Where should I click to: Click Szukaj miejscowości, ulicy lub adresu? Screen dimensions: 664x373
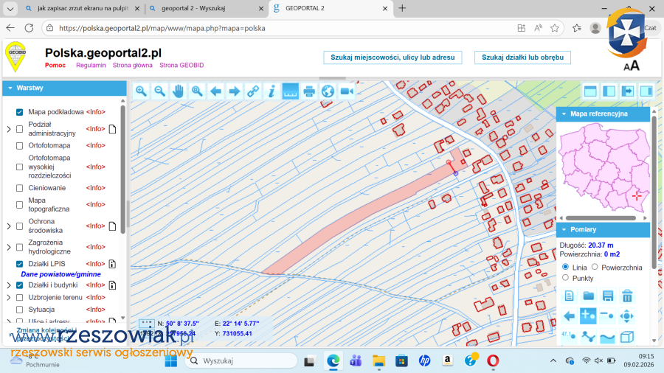(x=392, y=57)
